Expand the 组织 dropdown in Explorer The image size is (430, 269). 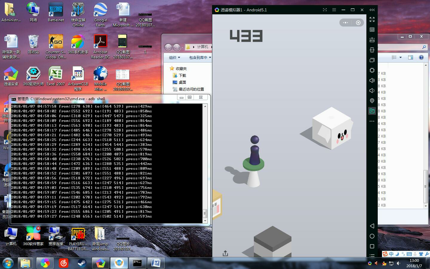tap(175, 57)
